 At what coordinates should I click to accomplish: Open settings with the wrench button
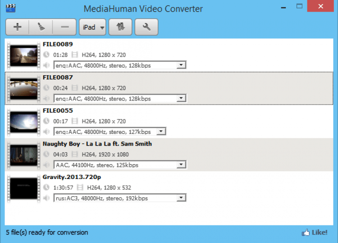[x=146, y=27]
